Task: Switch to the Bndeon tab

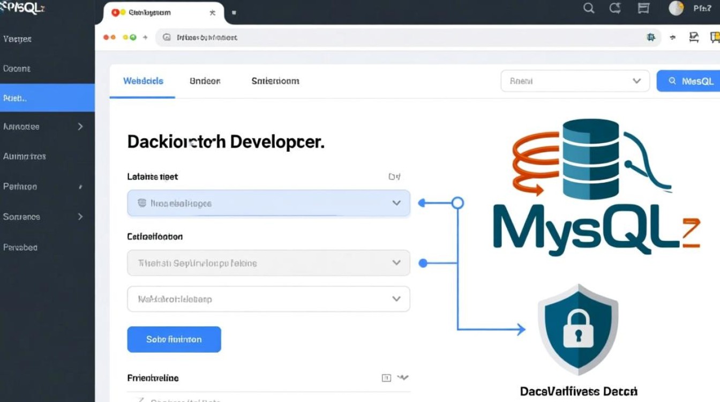Action: click(205, 81)
